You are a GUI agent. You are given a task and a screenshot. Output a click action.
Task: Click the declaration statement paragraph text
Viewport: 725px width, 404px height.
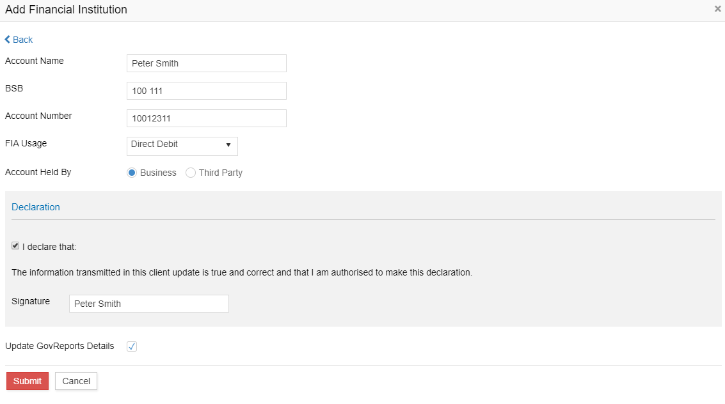[x=242, y=272]
